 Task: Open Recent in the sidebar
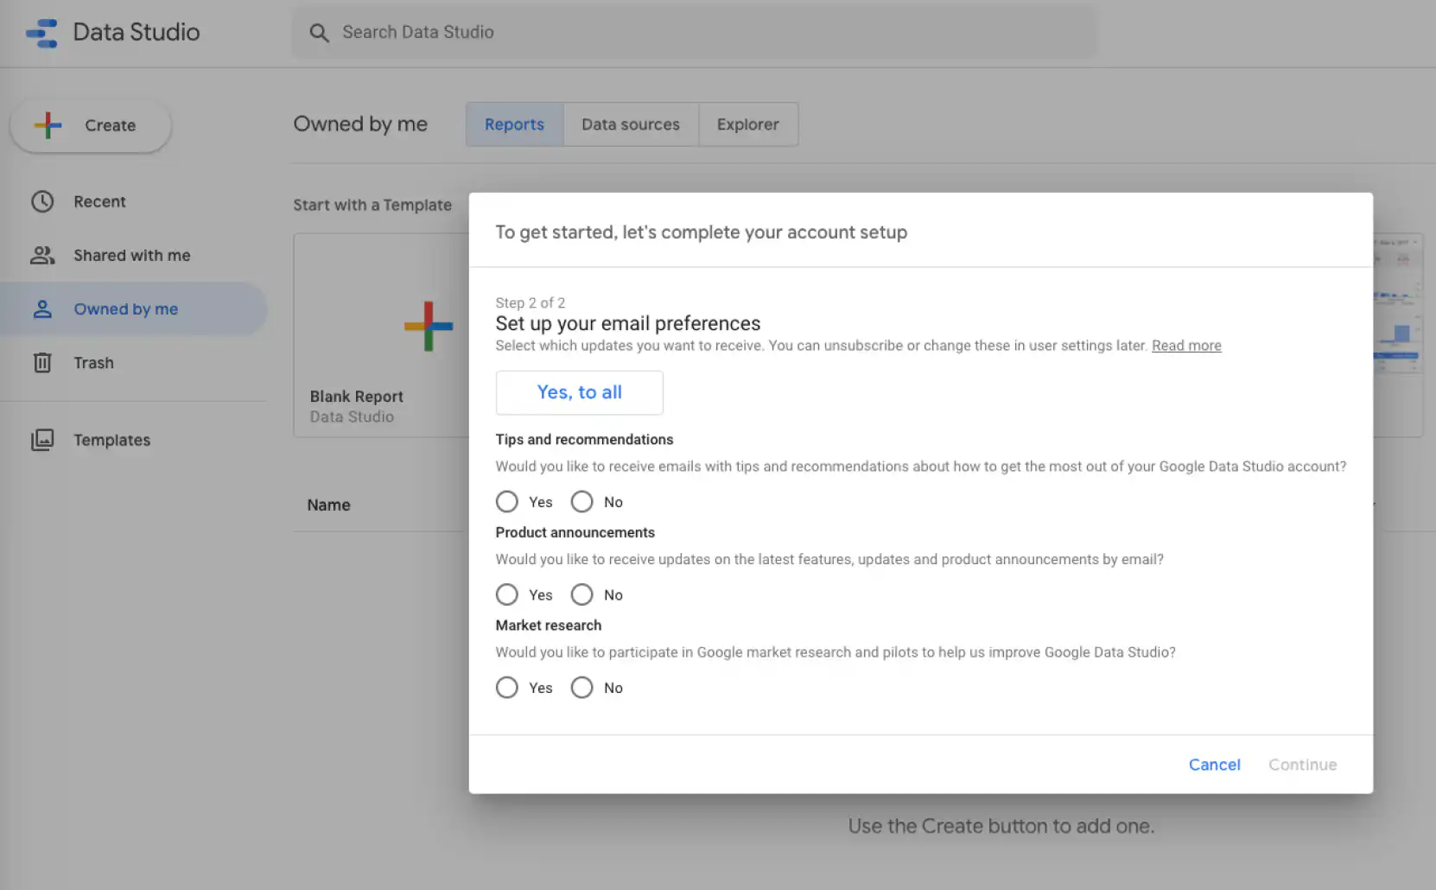click(134, 201)
